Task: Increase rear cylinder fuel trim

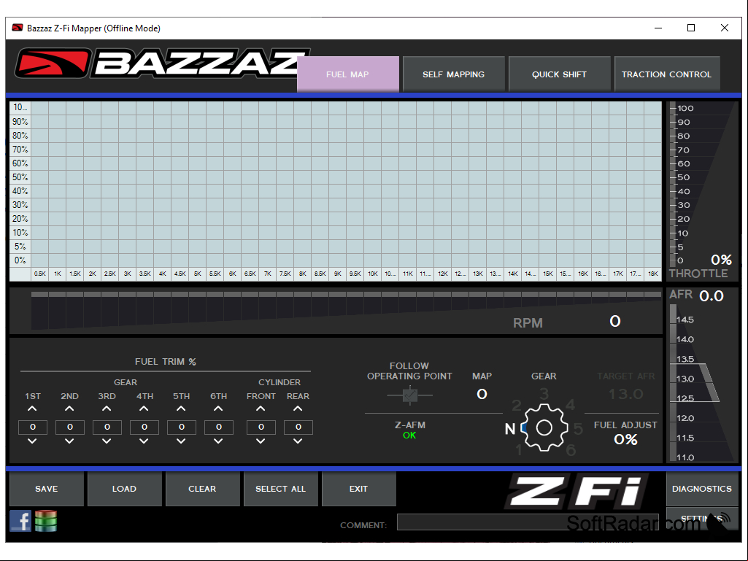Action: [298, 409]
